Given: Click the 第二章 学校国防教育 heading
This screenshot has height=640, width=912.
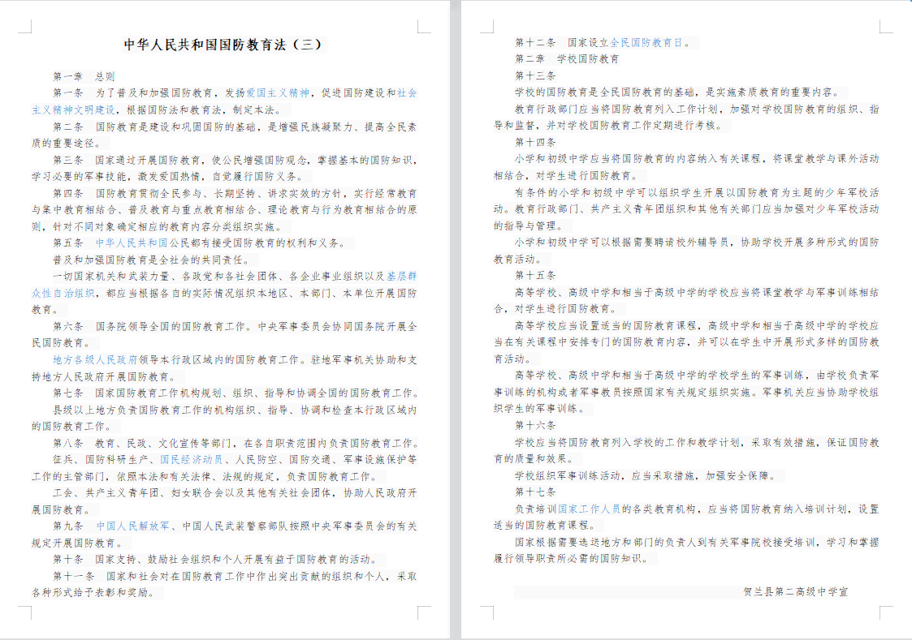Looking at the screenshot, I should click(x=566, y=59).
